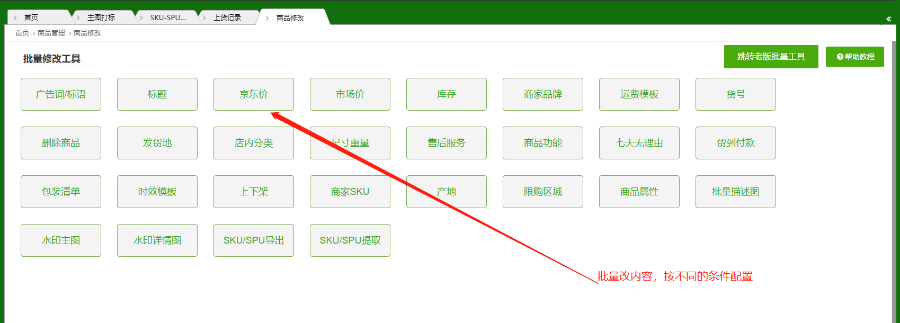
Task: Go to the 首页 tab in the tab bar
Action: pyautogui.click(x=31, y=17)
